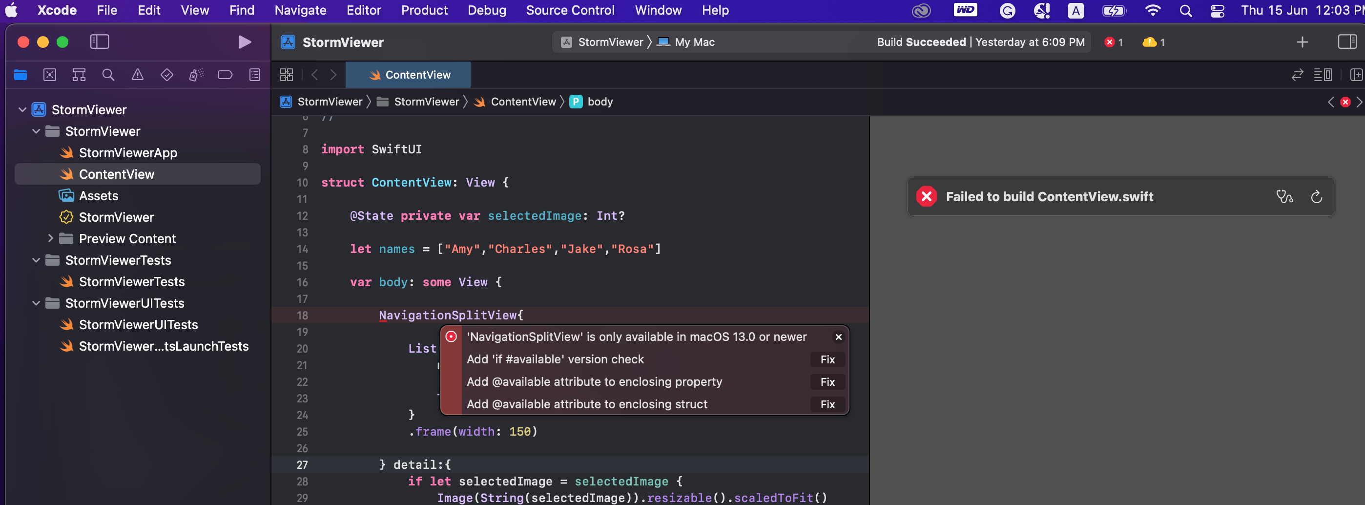Viewport: 1365px width, 505px height.
Task: Fix by adding 'if #available' version check
Action: pyautogui.click(x=827, y=359)
